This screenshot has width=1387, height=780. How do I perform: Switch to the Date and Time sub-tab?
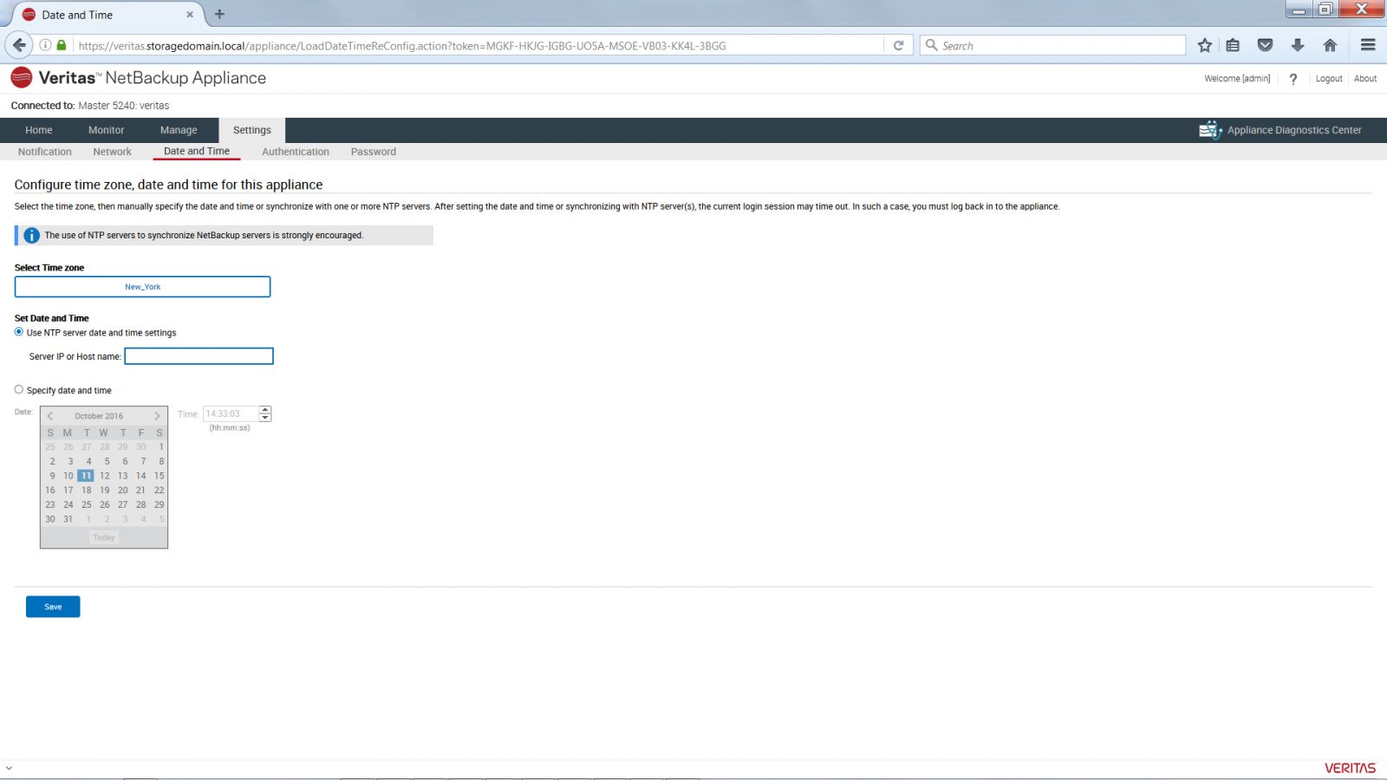[197, 151]
